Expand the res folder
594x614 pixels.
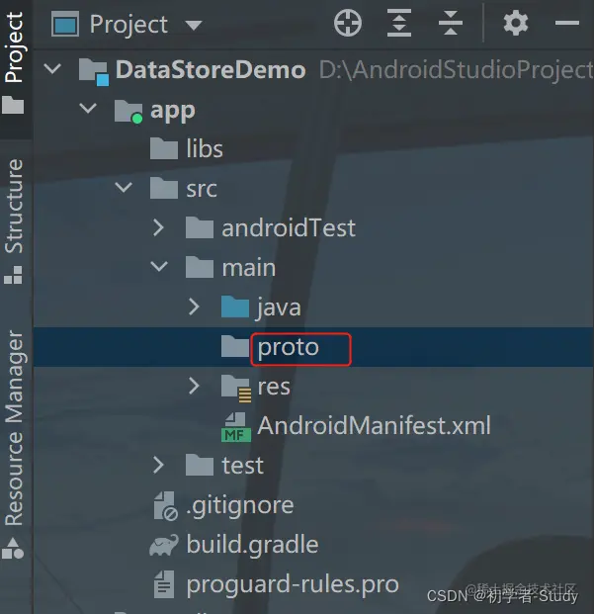coord(194,386)
